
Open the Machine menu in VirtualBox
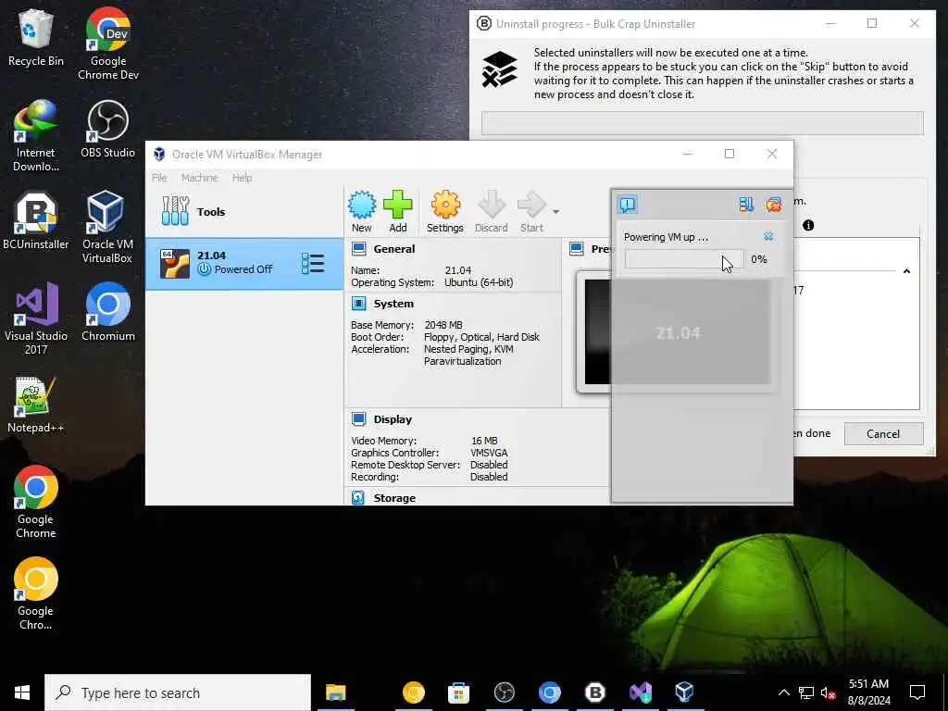[199, 178]
